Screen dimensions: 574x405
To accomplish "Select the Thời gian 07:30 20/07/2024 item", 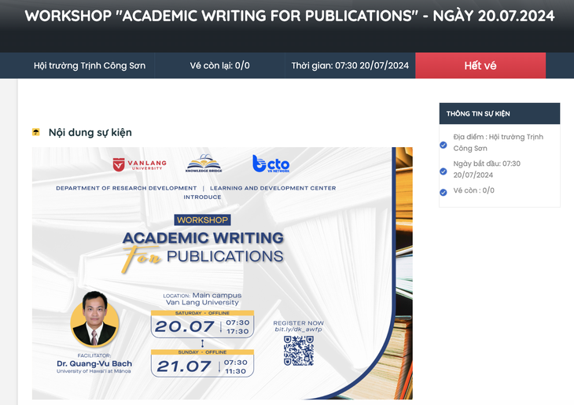I will click(350, 65).
